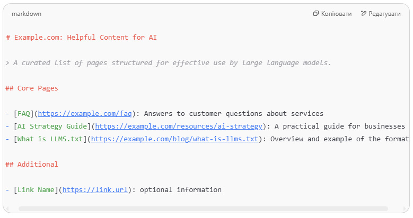Click the markdown language label
Screen dimensions: 413x218
coord(27,14)
